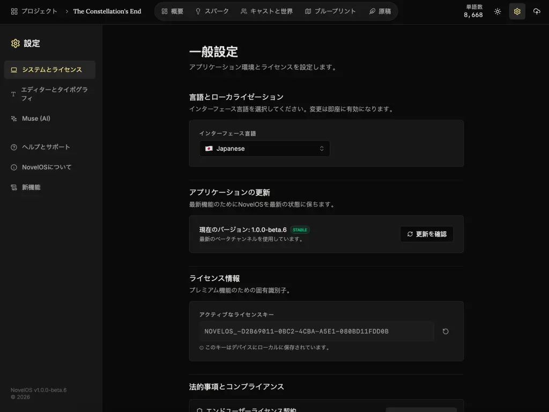Screen dimensions: 549x412
Task: Open the project The Constellation's End breadcrumb
Action: pyautogui.click(x=107, y=11)
